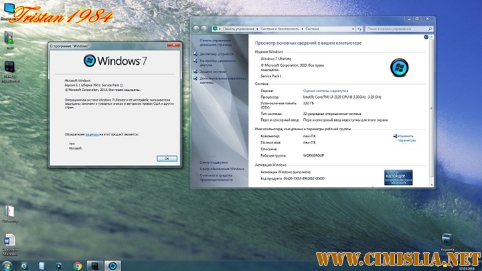The image size is (482, 271).
Task: Open Device Manager from the left sidebar
Action: pos(216,53)
